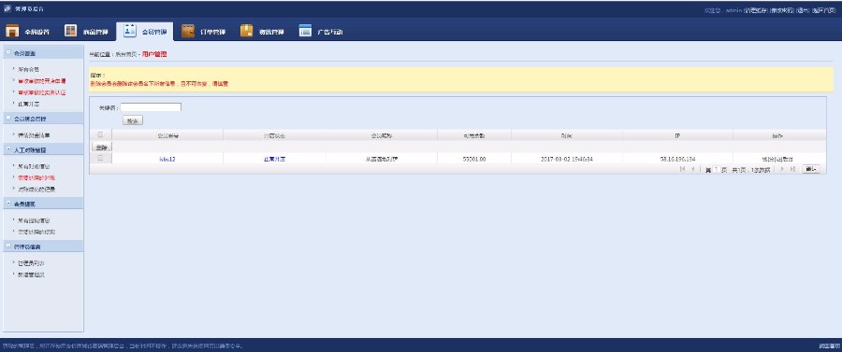Click the last header link at top right
Screen dimensions: 842x352
823,10
